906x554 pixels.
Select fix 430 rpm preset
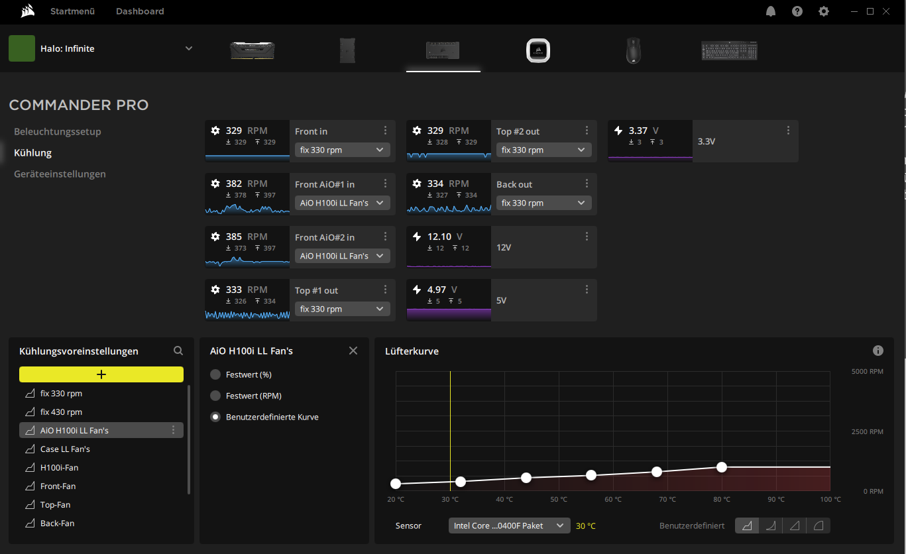[101, 412]
